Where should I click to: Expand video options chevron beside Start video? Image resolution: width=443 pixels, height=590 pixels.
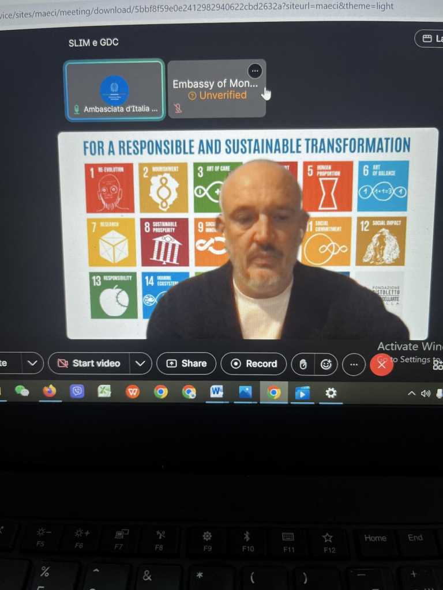point(141,363)
